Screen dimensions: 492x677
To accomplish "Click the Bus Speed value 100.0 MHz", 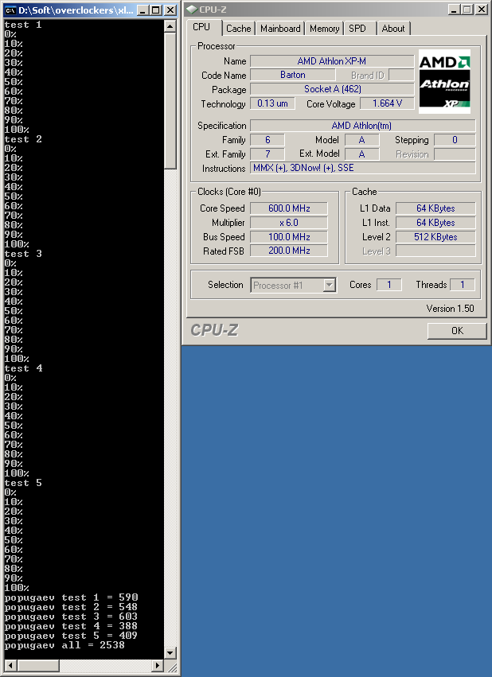I will (x=288, y=236).
